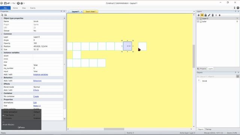Screen dimensions: 240x135
Task: Collapse the Container section
Action: (1, 93)
